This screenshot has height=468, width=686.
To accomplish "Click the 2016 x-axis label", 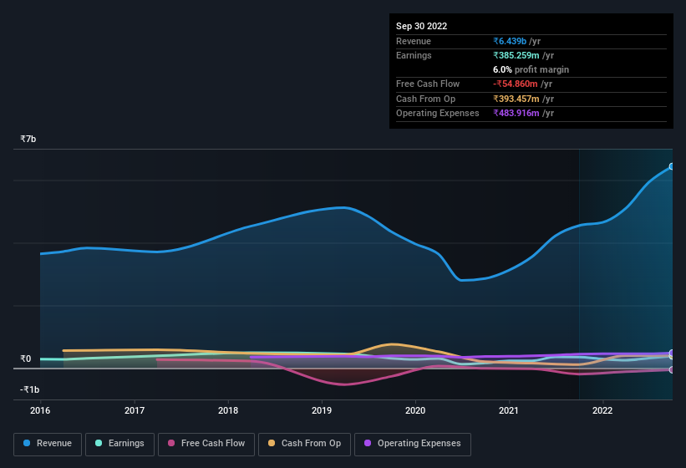I will tap(40, 410).
